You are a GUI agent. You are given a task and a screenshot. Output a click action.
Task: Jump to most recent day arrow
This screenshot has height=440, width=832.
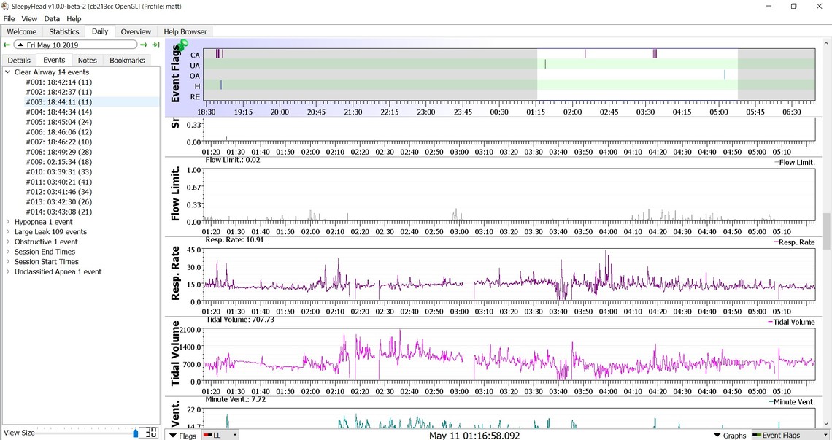pyautogui.click(x=155, y=45)
